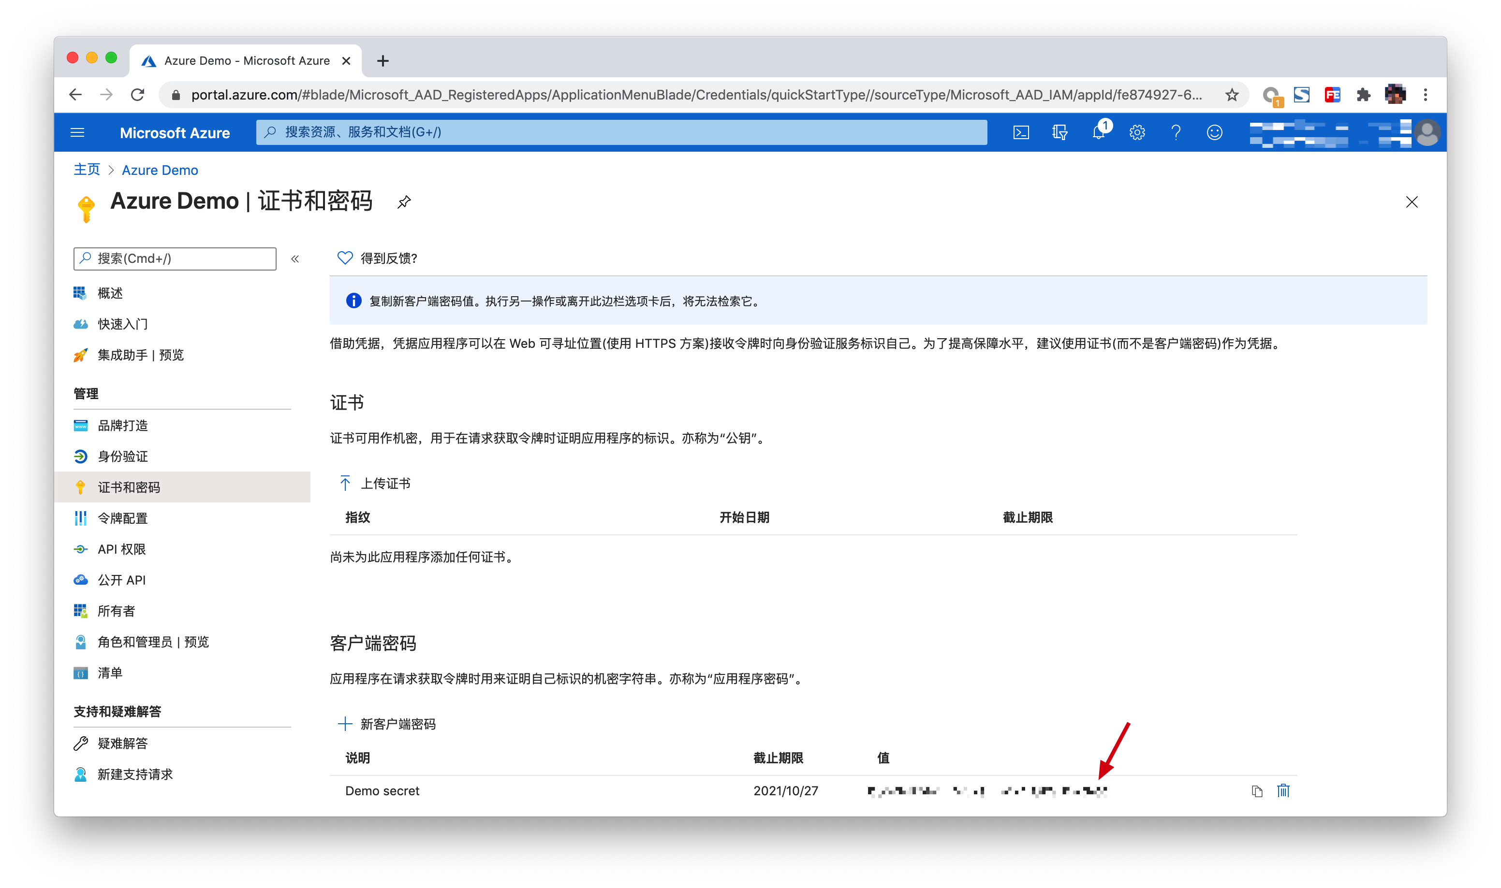Image resolution: width=1501 pixels, height=888 pixels.
Task: Open the feedback smiley icon
Action: click(1214, 132)
